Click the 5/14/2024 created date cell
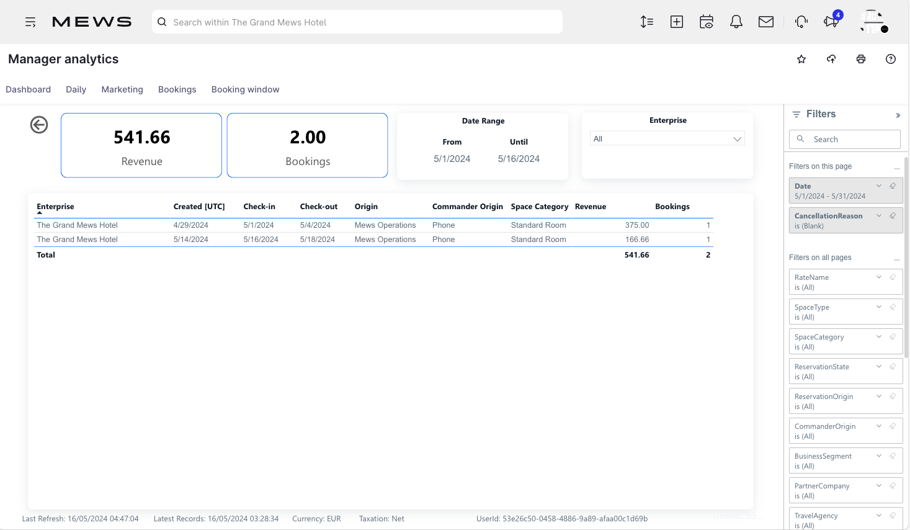This screenshot has height=530, width=910. (191, 240)
